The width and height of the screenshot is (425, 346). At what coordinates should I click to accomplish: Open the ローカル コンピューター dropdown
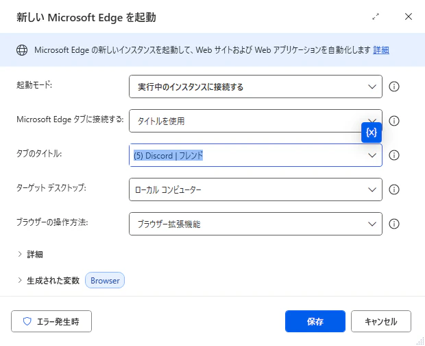point(256,189)
